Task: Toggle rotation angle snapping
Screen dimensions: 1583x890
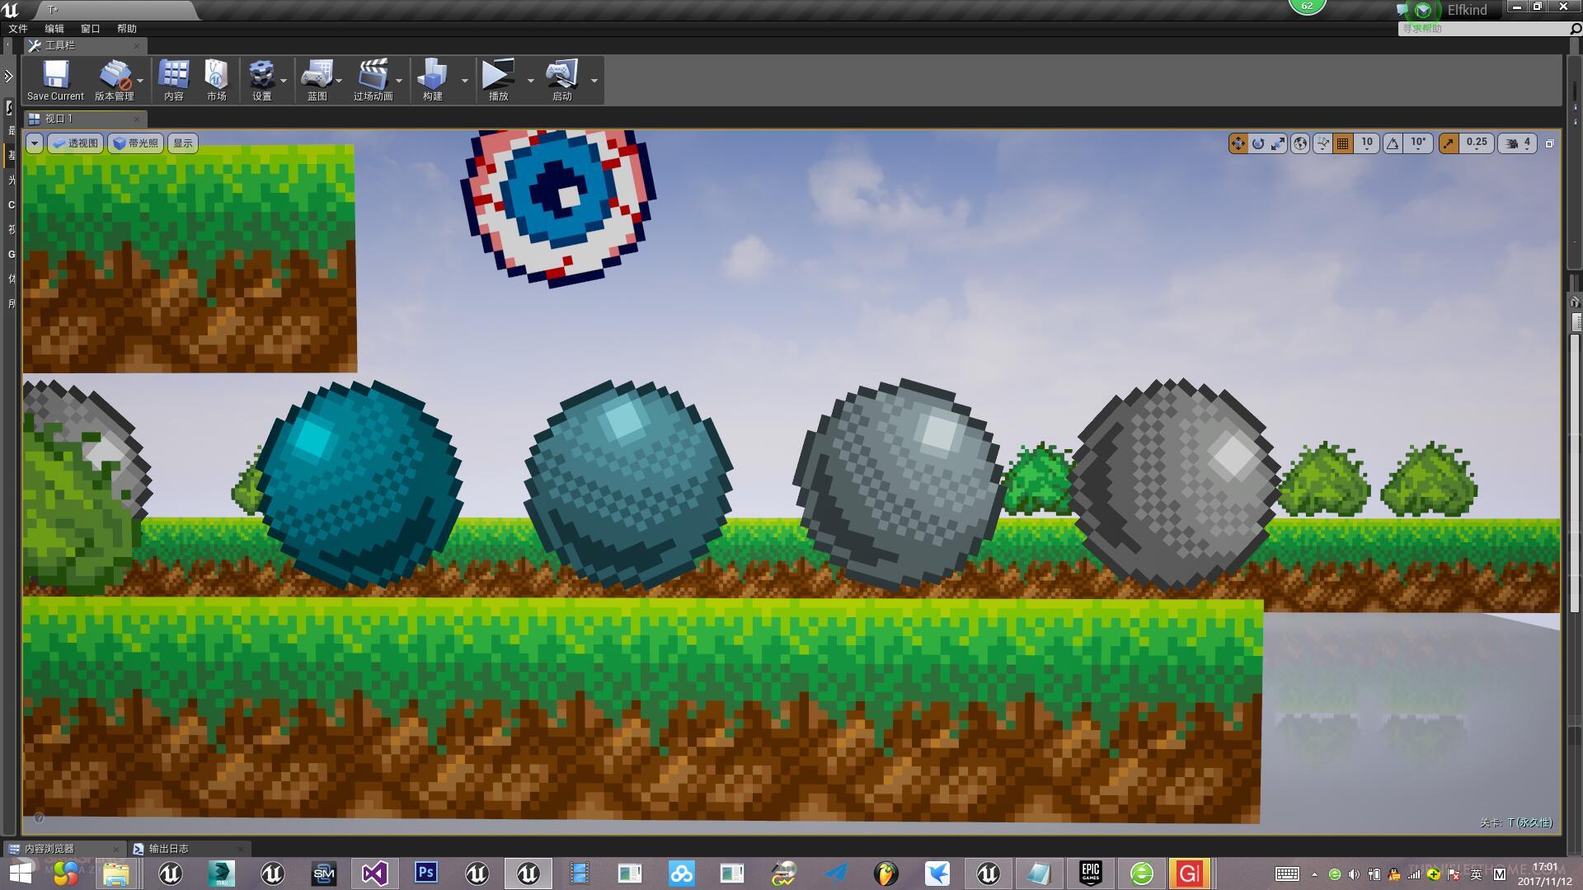Action: [x=1393, y=143]
